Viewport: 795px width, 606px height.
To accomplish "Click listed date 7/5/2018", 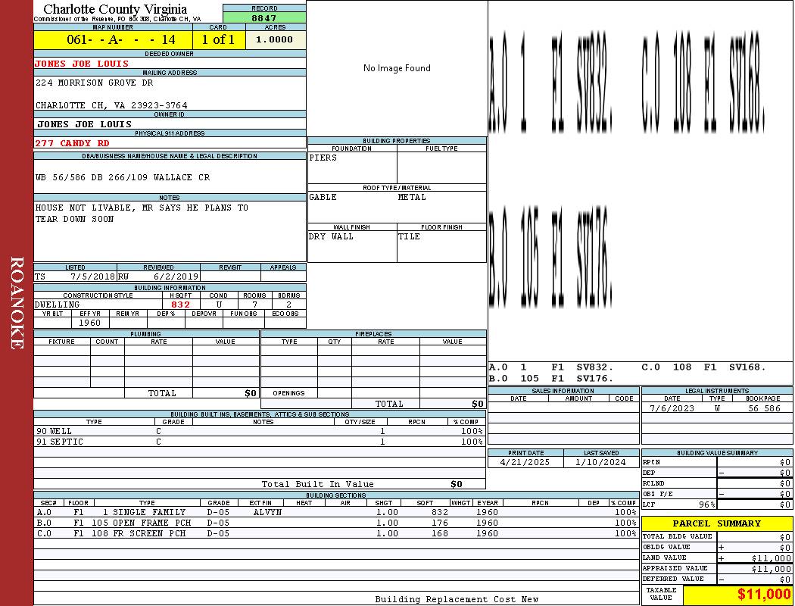I will click(93, 277).
